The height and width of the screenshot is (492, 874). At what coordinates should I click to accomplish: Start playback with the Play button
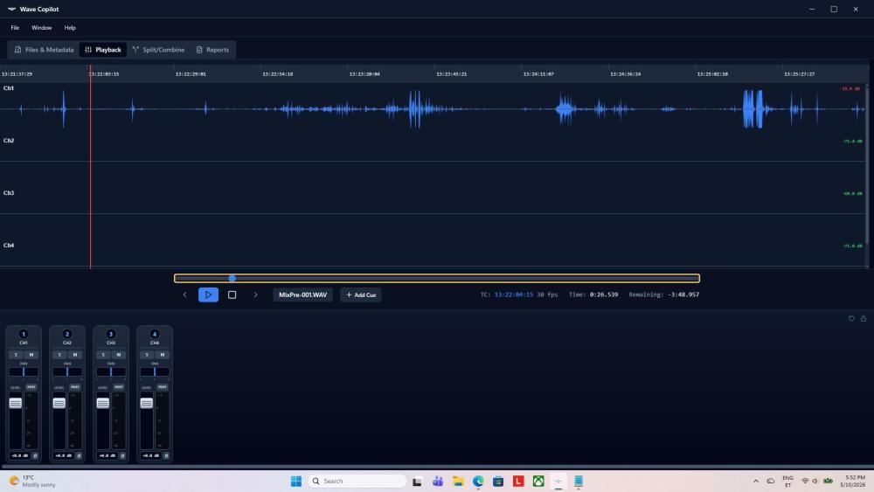[209, 295]
